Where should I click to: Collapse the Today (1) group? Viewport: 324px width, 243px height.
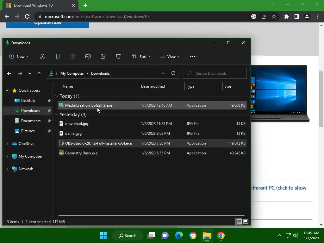pos(57,96)
